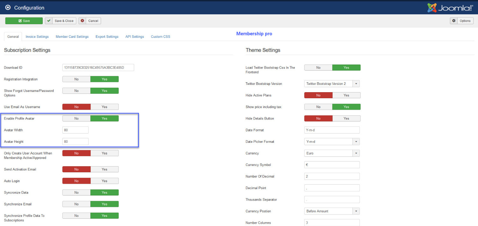
Task: Expand the Date Picker Format dropdown
Action: point(332,141)
